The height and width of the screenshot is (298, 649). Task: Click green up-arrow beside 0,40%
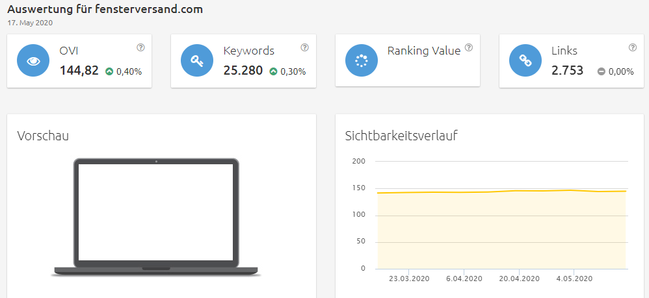click(x=109, y=71)
